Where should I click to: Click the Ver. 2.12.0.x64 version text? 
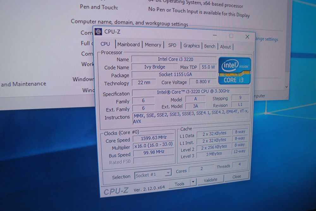(149, 189)
